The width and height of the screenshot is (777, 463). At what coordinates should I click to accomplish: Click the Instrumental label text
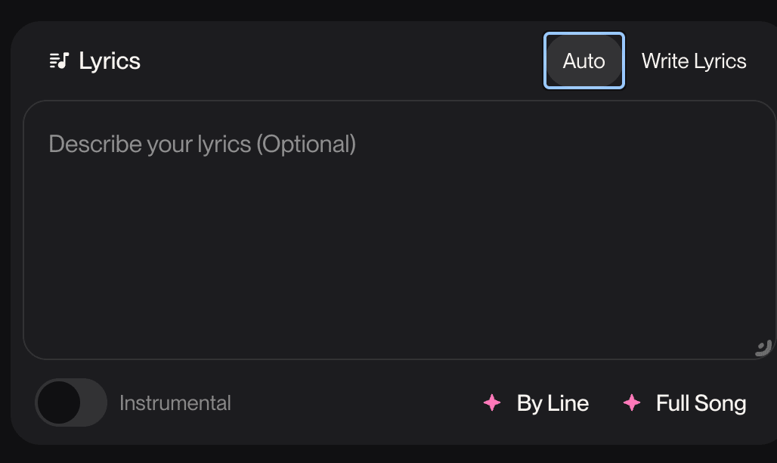(x=175, y=403)
